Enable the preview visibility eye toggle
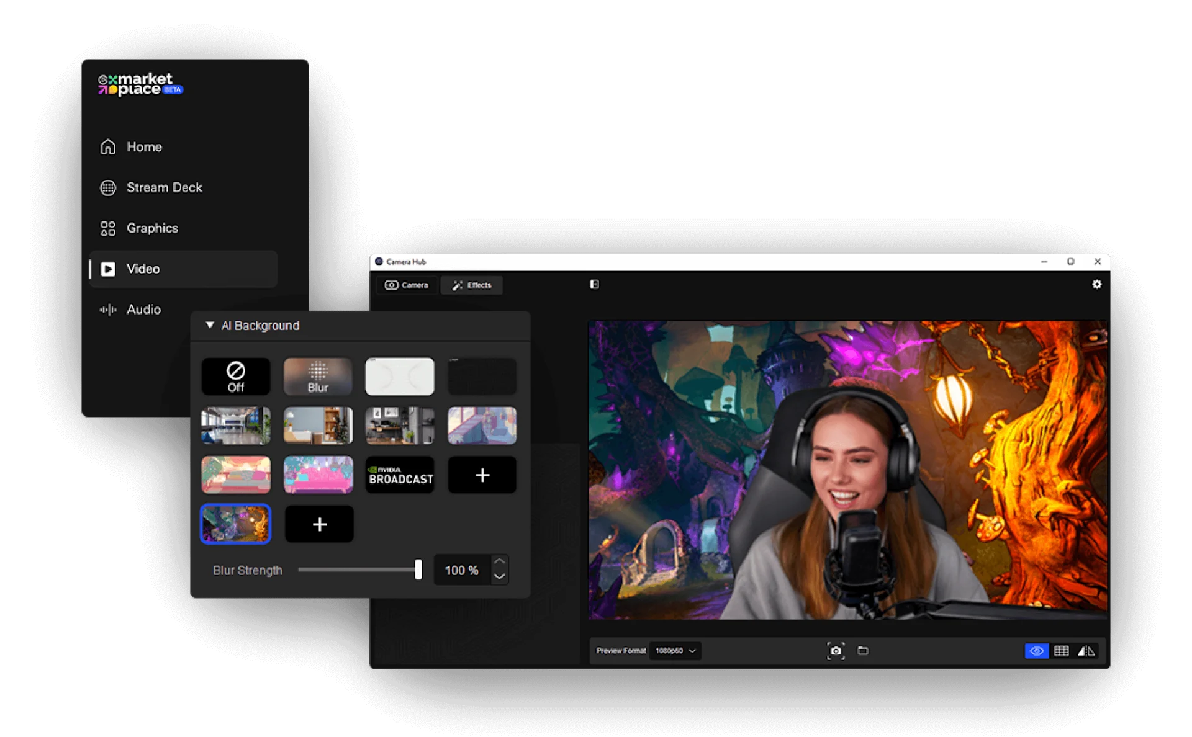Image resolution: width=1192 pixels, height=737 pixels. coord(1036,651)
